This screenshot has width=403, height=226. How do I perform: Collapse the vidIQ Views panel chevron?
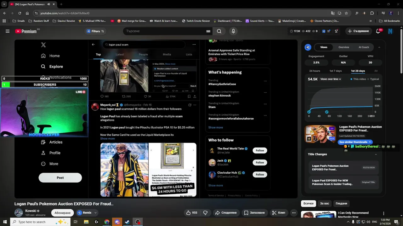click(x=379, y=47)
